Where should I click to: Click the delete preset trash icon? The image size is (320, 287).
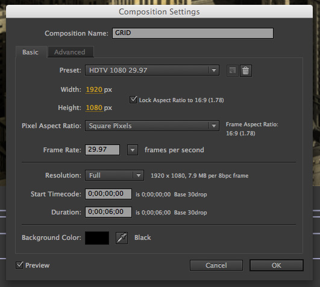click(246, 71)
